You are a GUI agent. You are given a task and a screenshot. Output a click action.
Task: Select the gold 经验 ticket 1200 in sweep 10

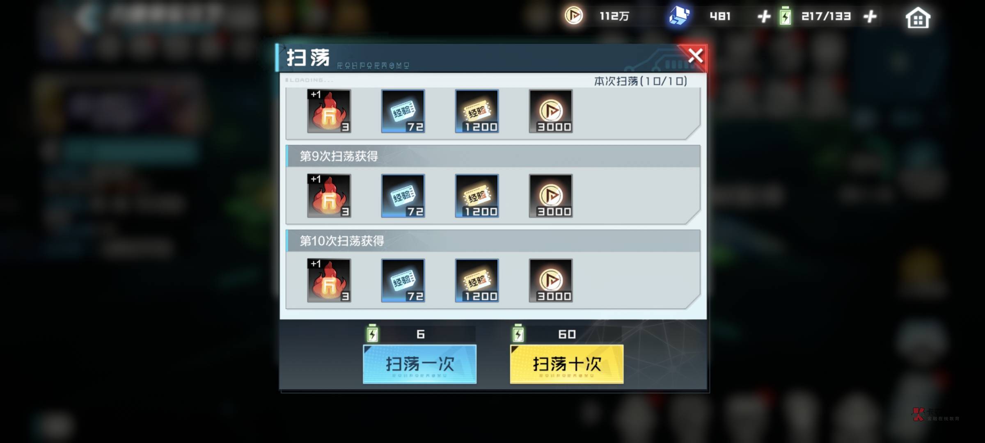476,281
